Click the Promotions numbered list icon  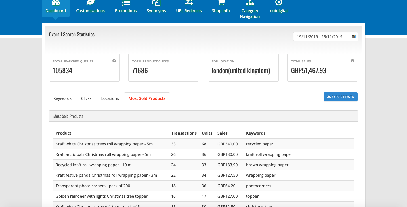126,3
